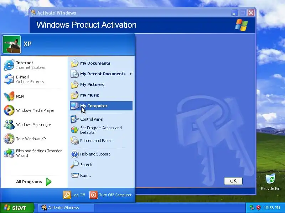Select the "Internet" menu label

pyautogui.click(x=25, y=63)
